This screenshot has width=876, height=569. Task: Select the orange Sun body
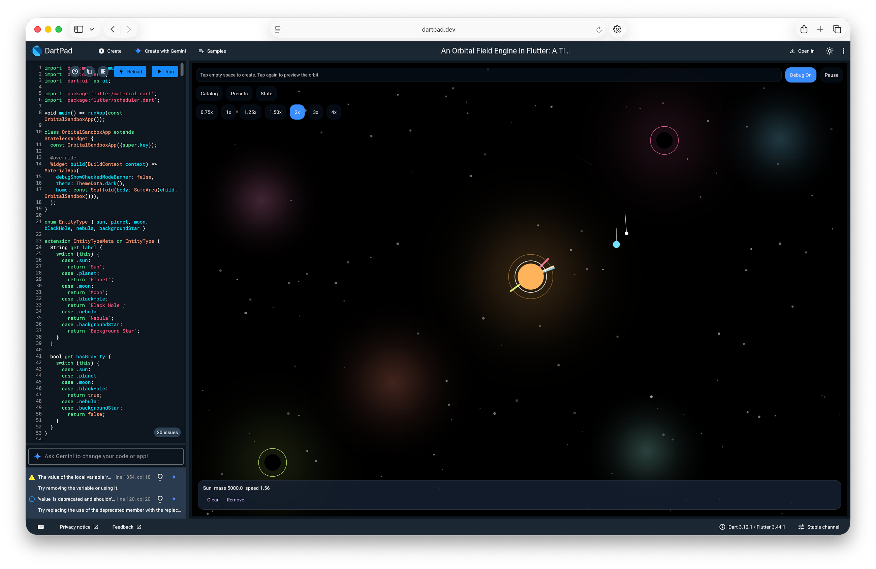pos(530,276)
